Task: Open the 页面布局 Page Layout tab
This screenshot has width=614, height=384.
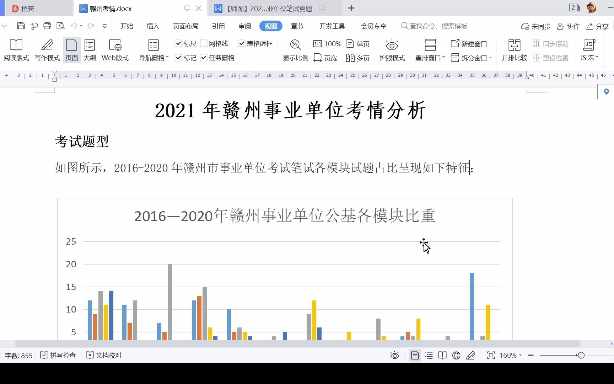Action: pyautogui.click(x=185, y=26)
